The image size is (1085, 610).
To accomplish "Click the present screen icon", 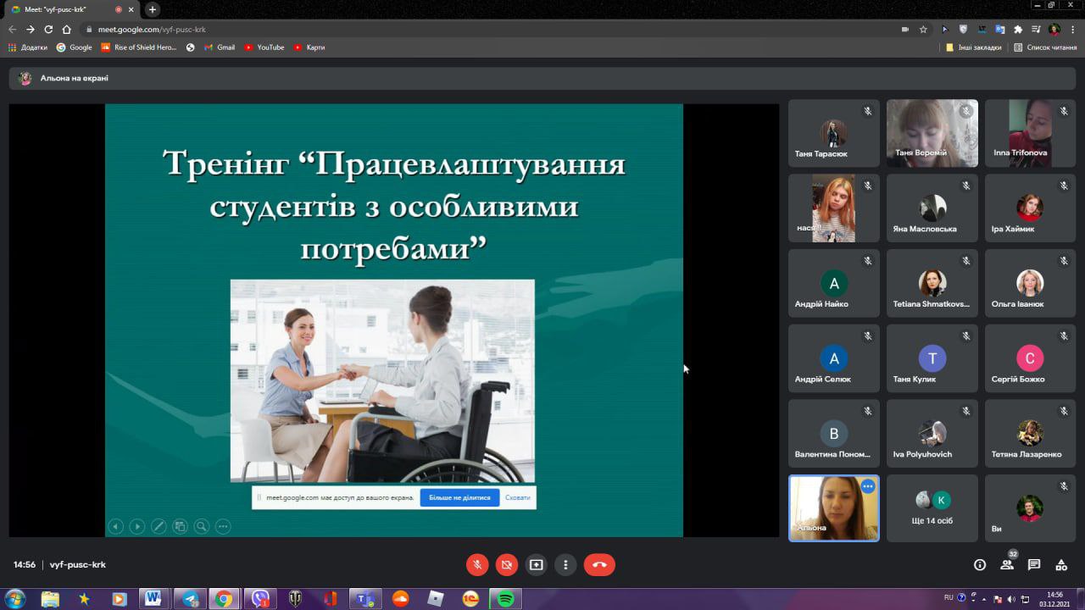I will [536, 564].
